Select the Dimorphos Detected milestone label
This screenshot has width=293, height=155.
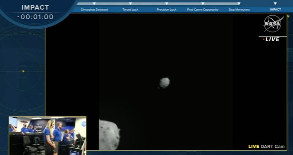pos(94,10)
